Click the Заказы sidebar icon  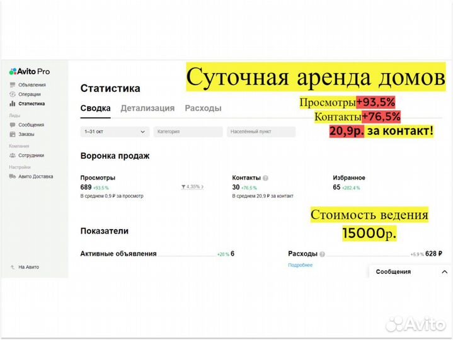13,134
